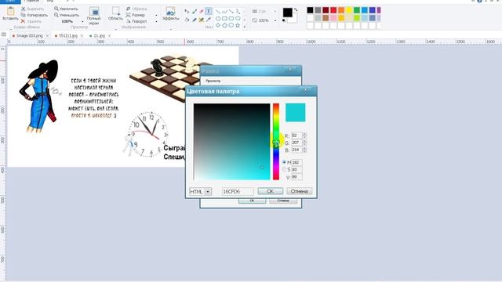Click Отмена in the dialog behind
The height and width of the screenshot is (282, 502).
[283, 201]
